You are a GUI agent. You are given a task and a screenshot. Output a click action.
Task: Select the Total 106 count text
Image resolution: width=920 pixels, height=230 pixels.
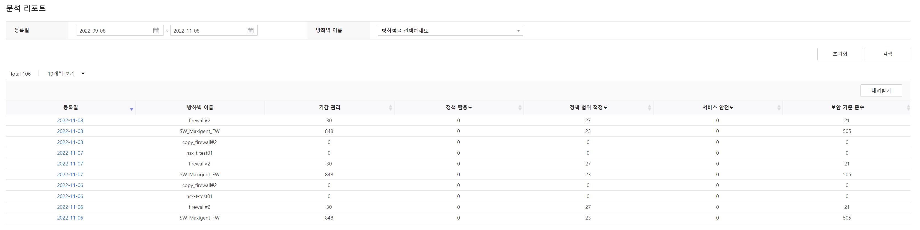(x=20, y=74)
